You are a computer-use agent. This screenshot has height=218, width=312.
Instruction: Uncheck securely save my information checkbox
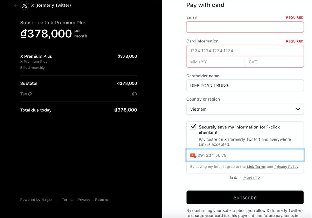coord(193,127)
